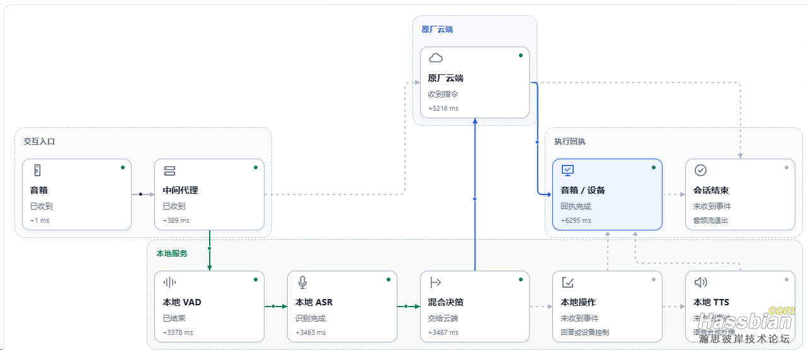Click the circled checkmark icon on the 会话结束 card
This screenshot has width=808, height=350.
[x=700, y=171]
